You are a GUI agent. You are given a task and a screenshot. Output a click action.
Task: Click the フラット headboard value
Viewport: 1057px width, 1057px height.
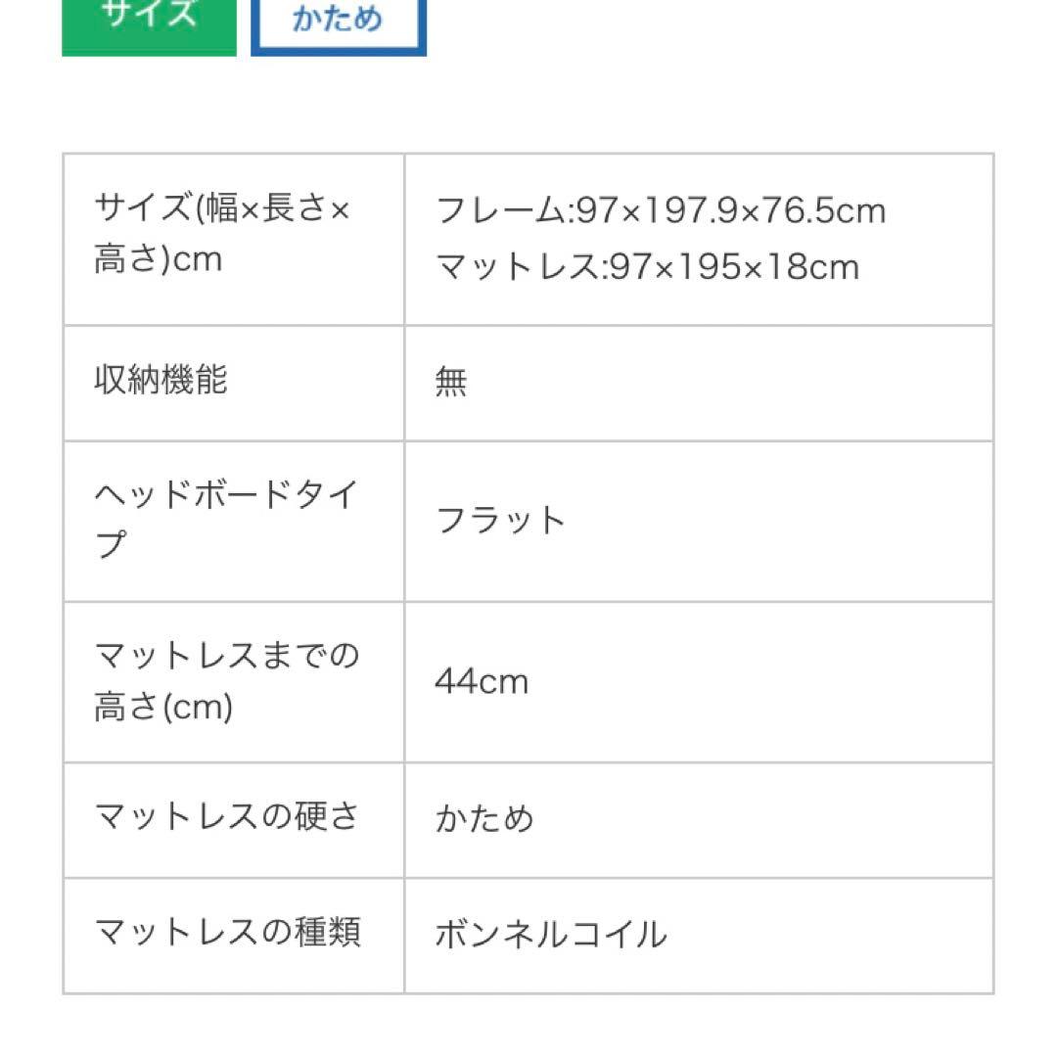(x=500, y=520)
